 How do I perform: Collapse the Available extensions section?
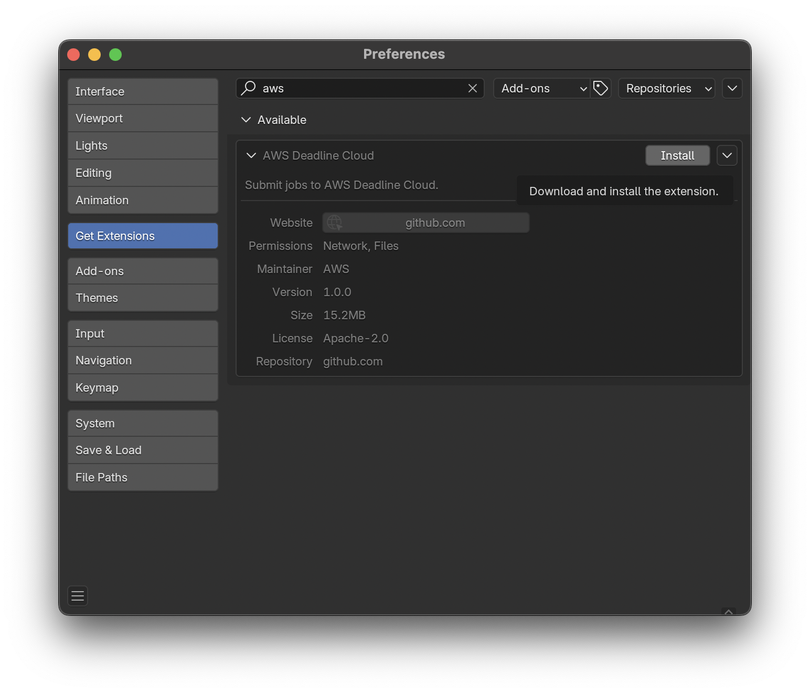[x=247, y=120]
